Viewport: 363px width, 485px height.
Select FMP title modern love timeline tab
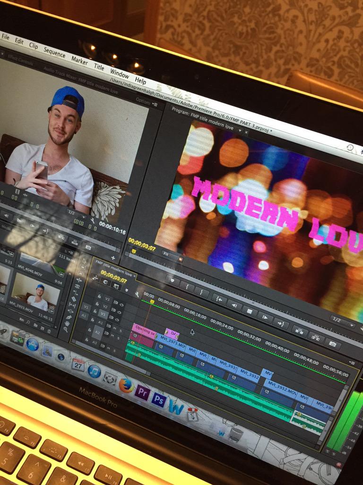tap(113, 269)
